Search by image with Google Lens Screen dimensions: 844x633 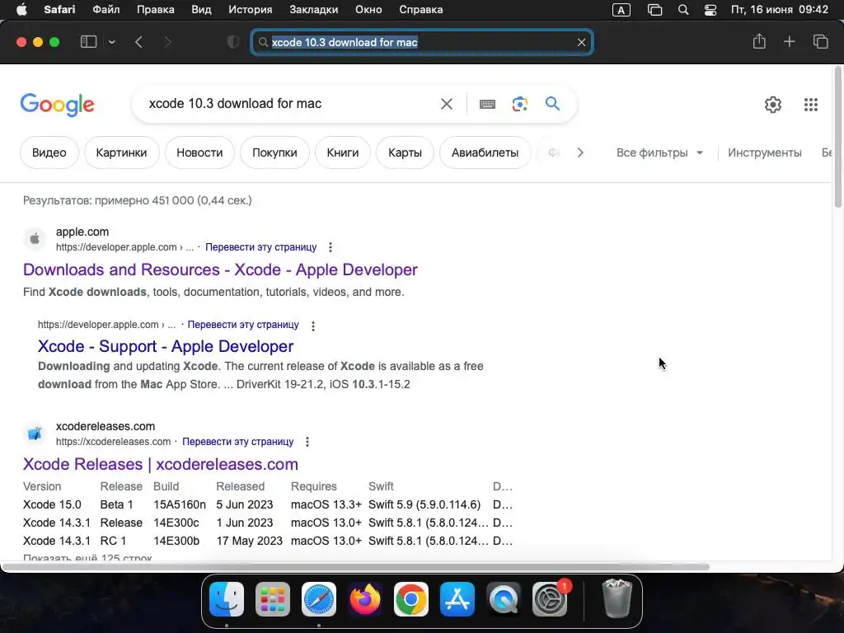coord(519,104)
